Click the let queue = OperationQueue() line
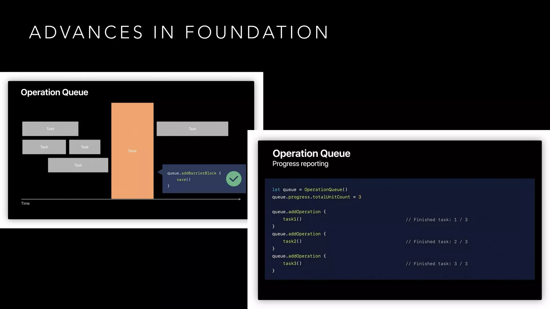550x309 pixels. pyautogui.click(x=310, y=190)
